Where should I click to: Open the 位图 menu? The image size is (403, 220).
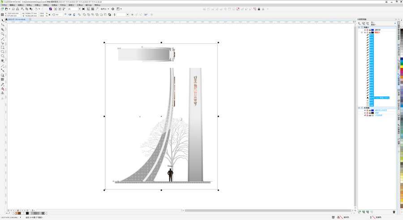(54, 5)
